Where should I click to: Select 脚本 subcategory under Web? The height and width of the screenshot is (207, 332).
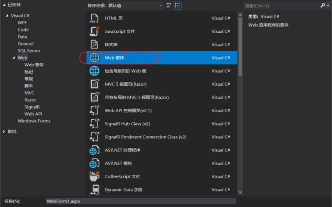coord(29,86)
